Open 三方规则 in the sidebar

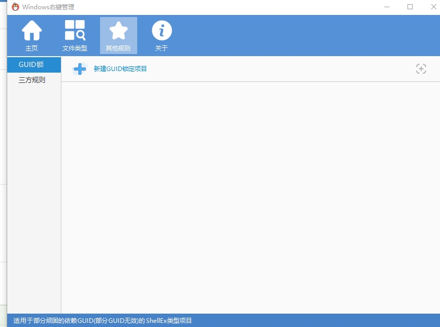point(34,80)
